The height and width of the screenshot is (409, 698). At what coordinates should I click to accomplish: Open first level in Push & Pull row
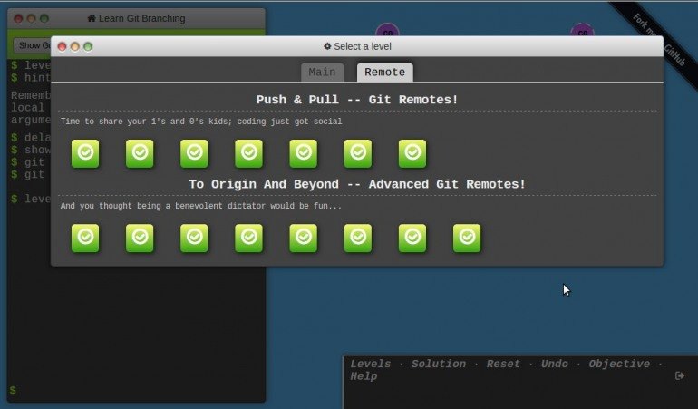click(x=85, y=153)
